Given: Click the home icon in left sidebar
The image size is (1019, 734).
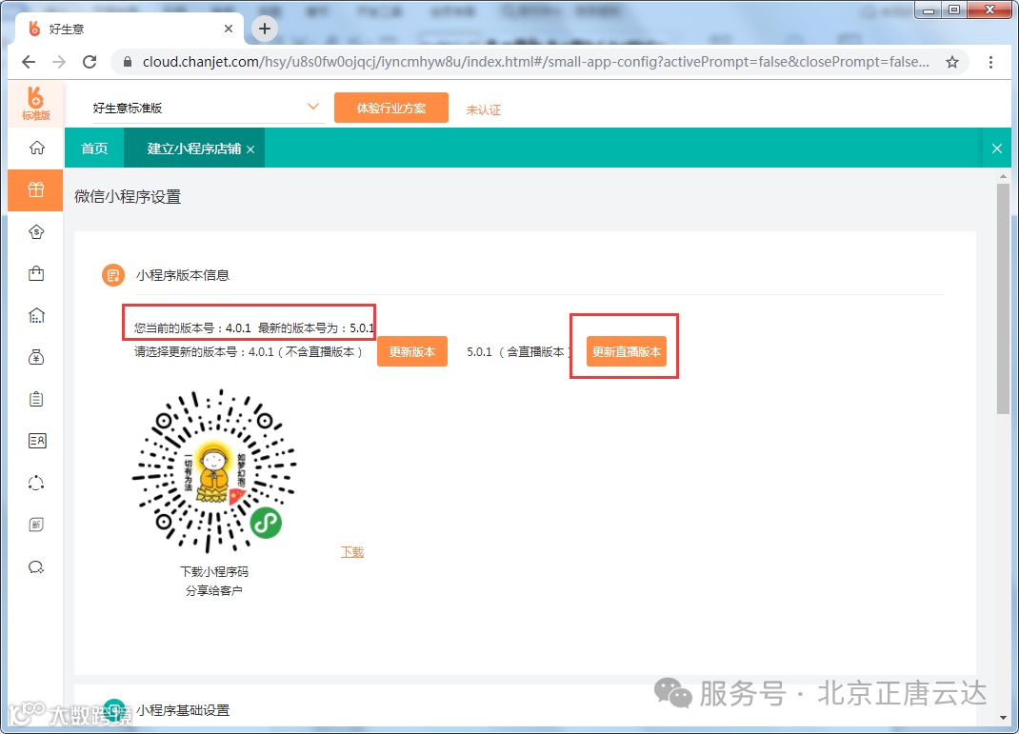Looking at the screenshot, I should (x=37, y=149).
